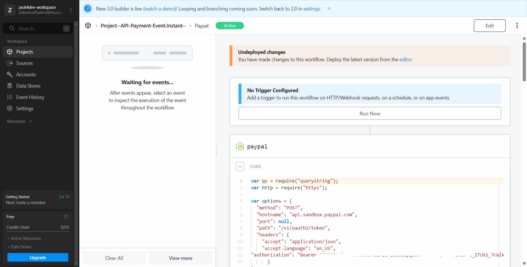This screenshot has height=267, width=527.
Task: Expand the Resources section
Action: 19,121
